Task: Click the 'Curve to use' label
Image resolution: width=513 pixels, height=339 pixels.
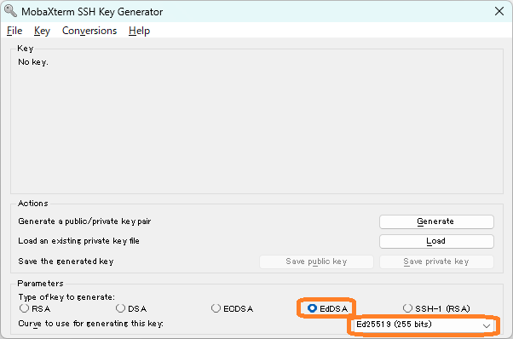Action: 90,324
